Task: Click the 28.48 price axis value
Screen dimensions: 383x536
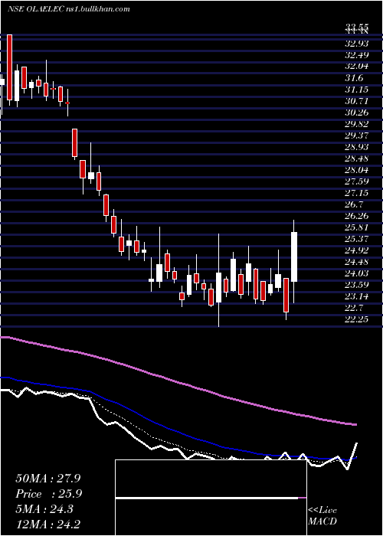Action: (x=357, y=159)
